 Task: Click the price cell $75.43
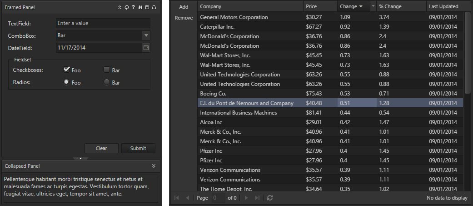click(320, 94)
